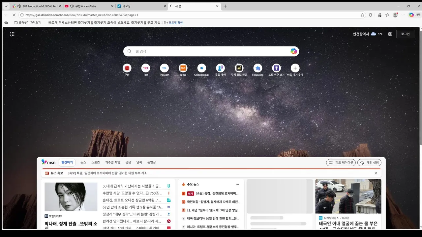Open the 박나래 article thumbnail
This screenshot has width=422, height=237.
[71, 197]
